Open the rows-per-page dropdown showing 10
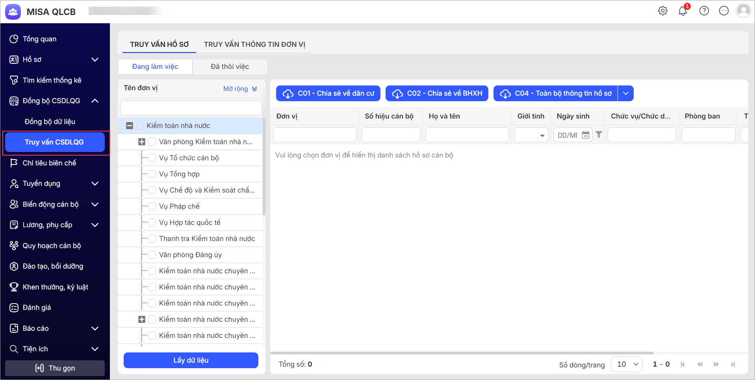 [627, 364]
